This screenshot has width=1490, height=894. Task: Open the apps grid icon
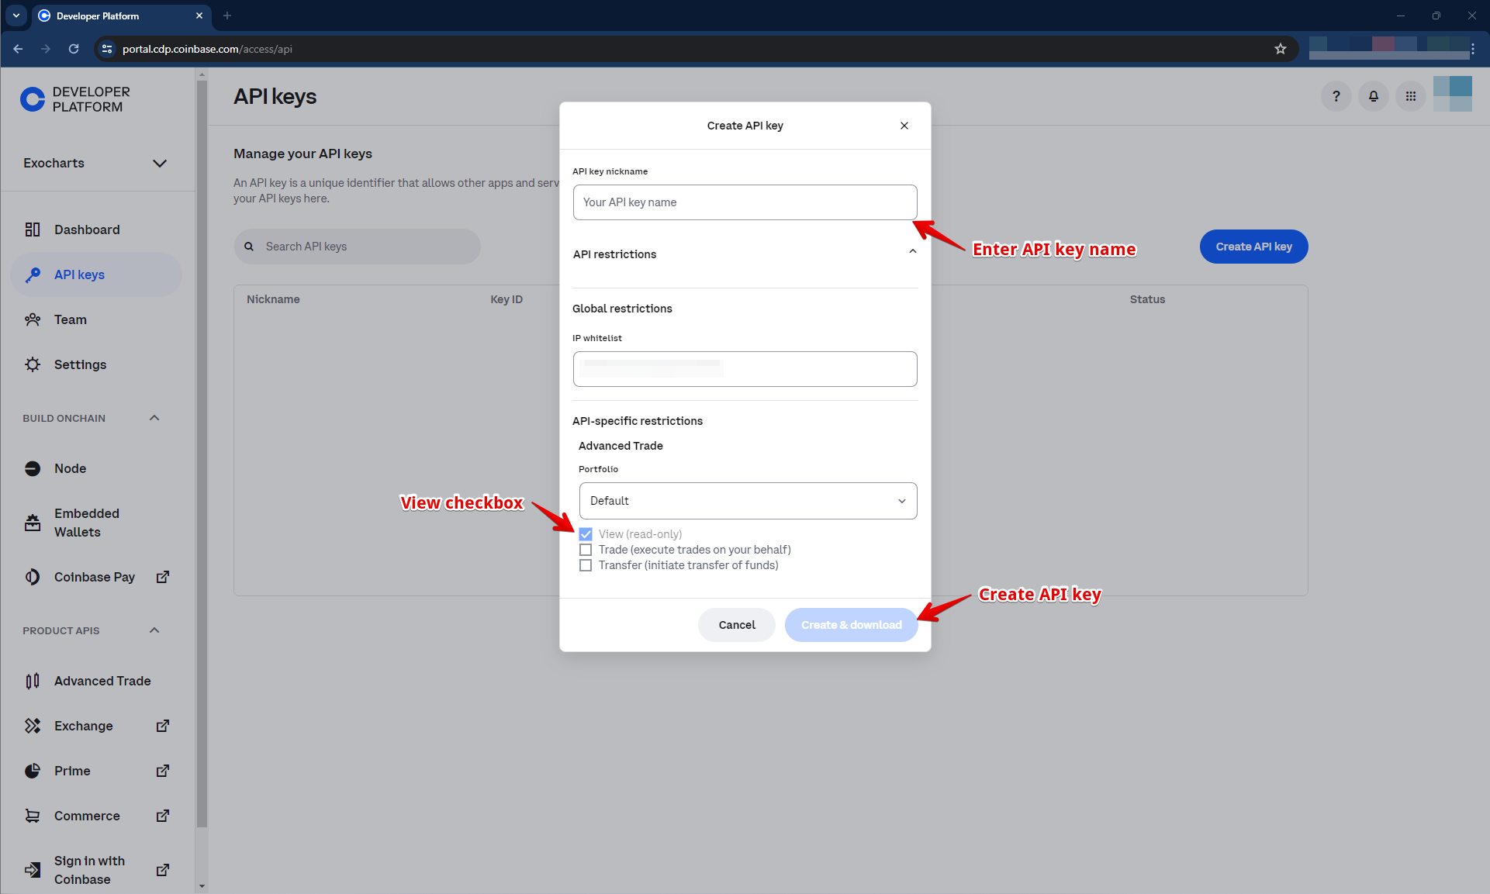(1410, 96)
